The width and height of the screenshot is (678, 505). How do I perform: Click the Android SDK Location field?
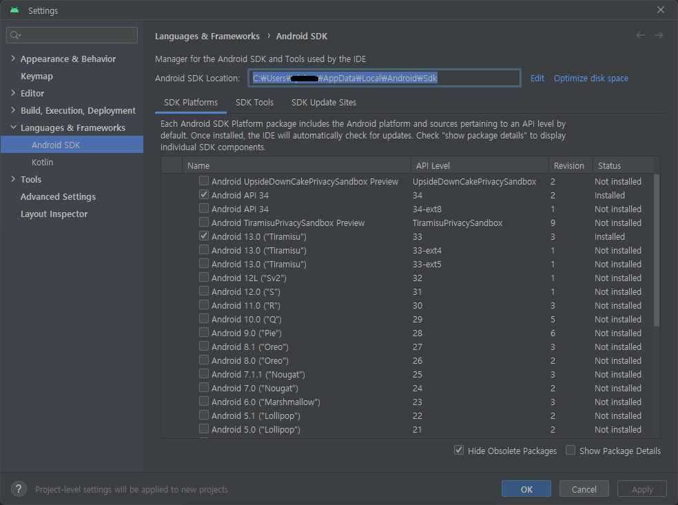pos(384,79)
